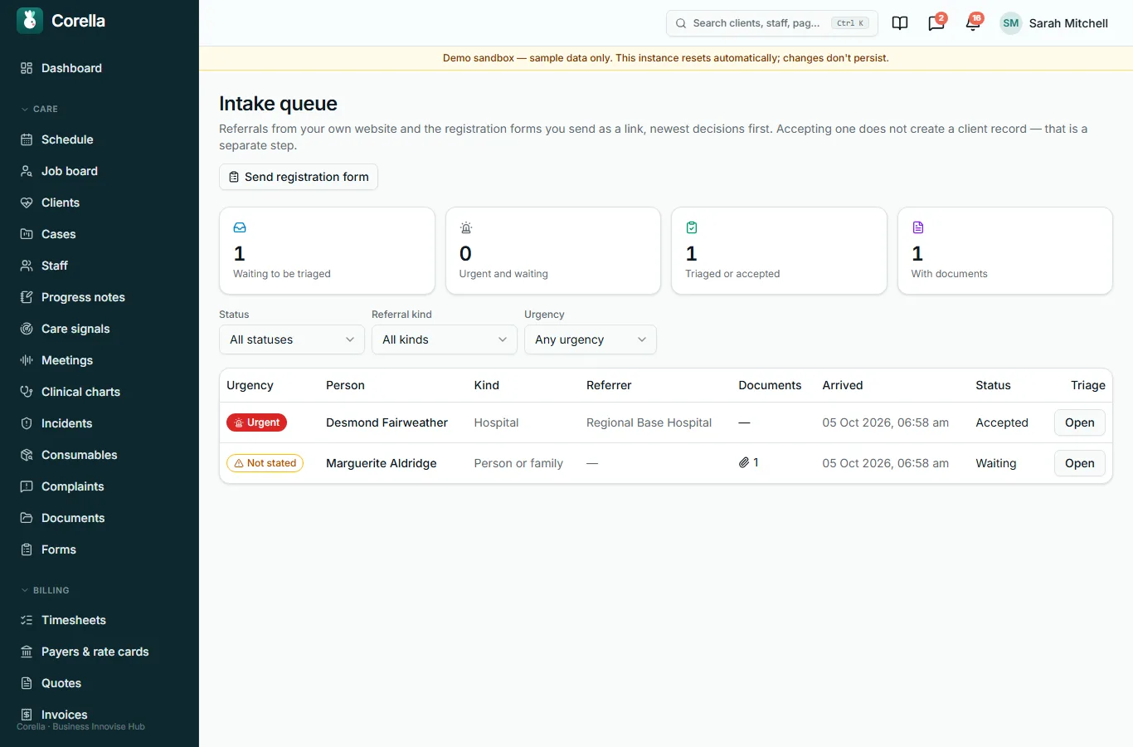Open the notifications bell icon
1133x747 pixels.
coord(973,23)
